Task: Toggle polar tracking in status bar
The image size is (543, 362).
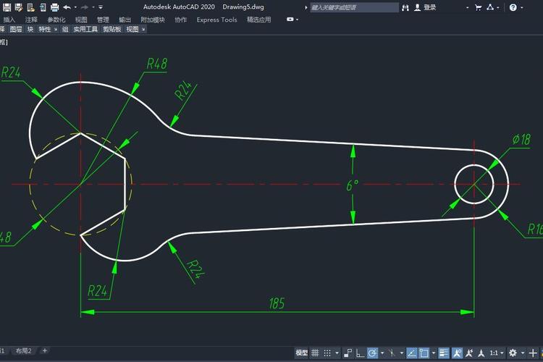Action: pyautogui.click(x=372, y=353)
